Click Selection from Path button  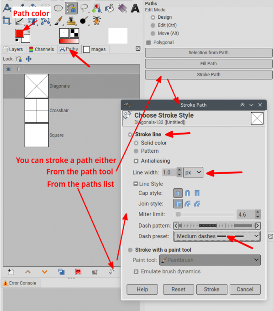(209, 52)
